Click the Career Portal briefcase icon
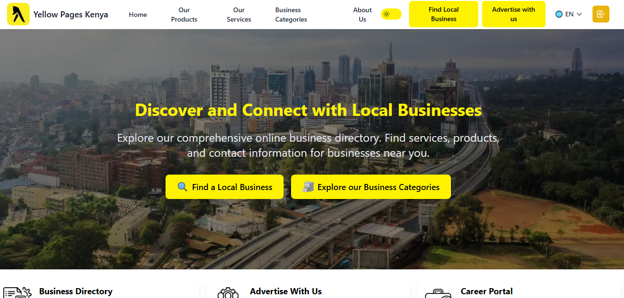Image resolution: width=624 pixels, height=298 pixels. [x=438, y=293]
